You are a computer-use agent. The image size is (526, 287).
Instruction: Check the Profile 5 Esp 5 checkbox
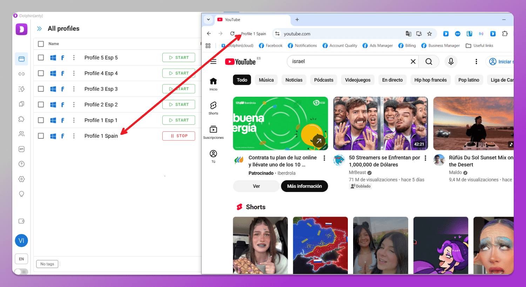tap(41, 57)
